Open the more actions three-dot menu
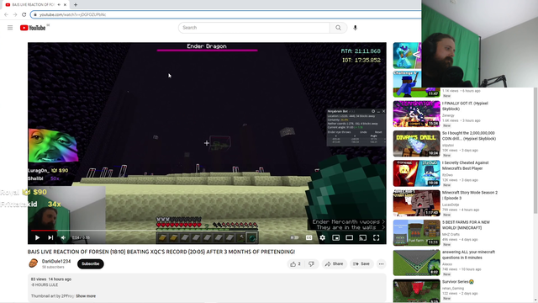Viewport: 538px width, 303px height. tap(381, 263)
